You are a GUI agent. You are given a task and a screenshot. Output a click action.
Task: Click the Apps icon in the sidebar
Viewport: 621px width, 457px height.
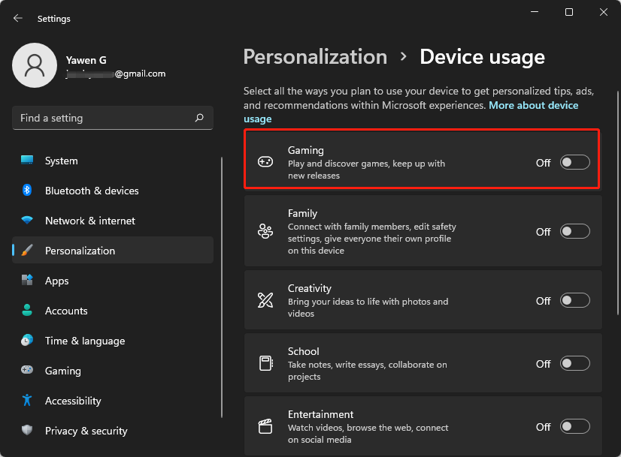coord(27,280)
